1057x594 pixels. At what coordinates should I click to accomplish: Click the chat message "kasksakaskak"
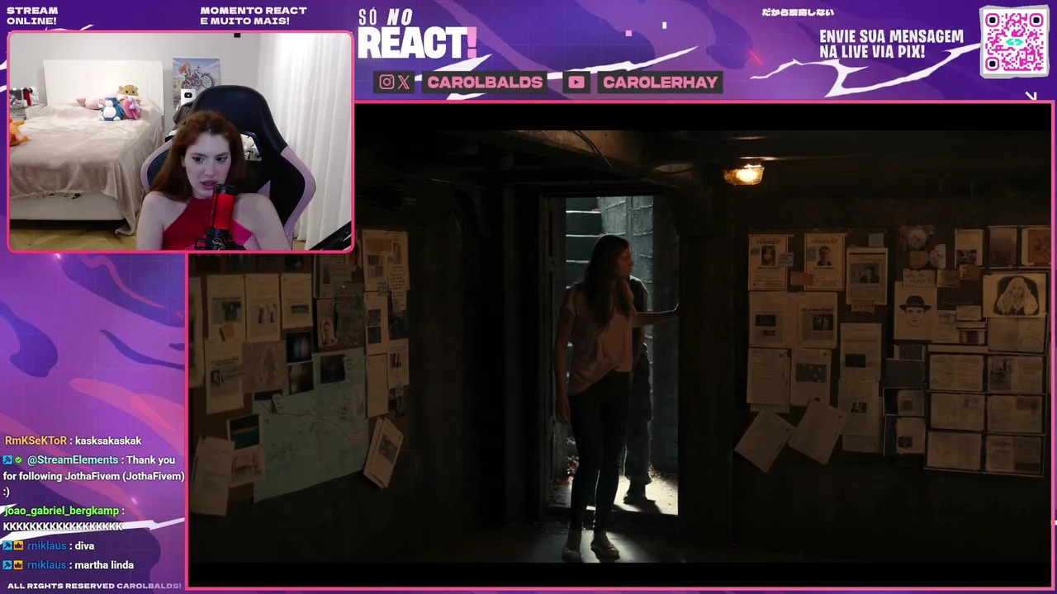pos(108,441)
